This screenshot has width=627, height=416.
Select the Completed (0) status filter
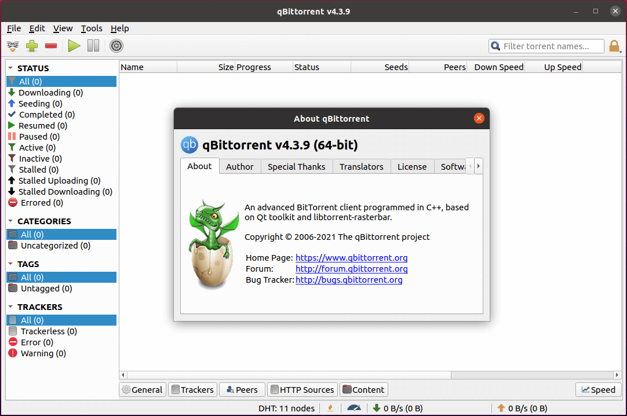[x=61, y=115]
